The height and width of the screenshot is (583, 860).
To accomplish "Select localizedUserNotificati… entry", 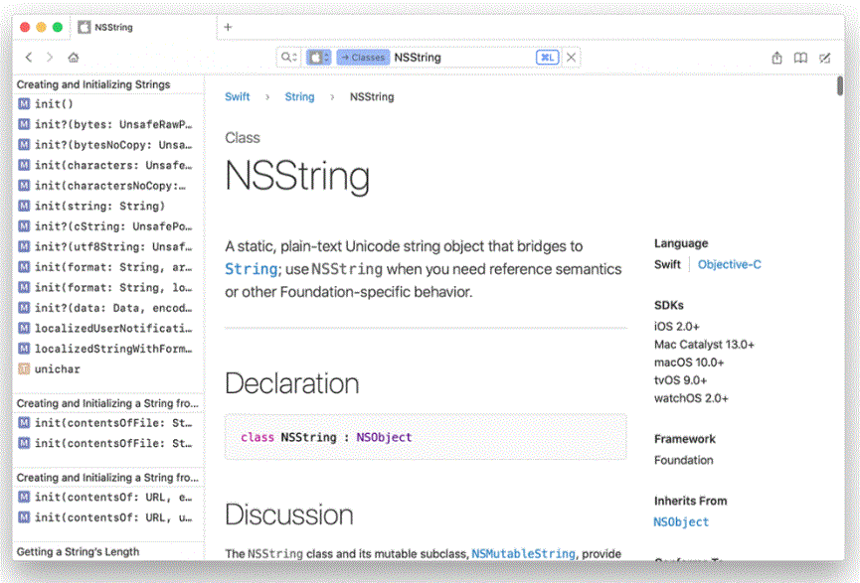I will click(x=108, y=328).
